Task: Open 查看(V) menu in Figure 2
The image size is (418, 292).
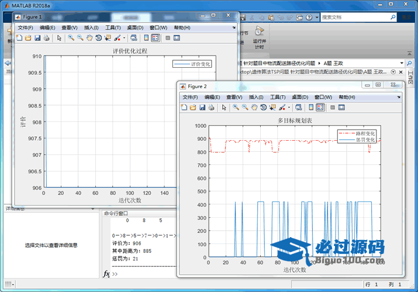Action: 234,97
